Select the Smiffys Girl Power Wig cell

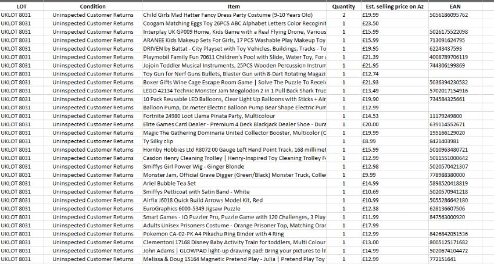[x=234, y=166]
